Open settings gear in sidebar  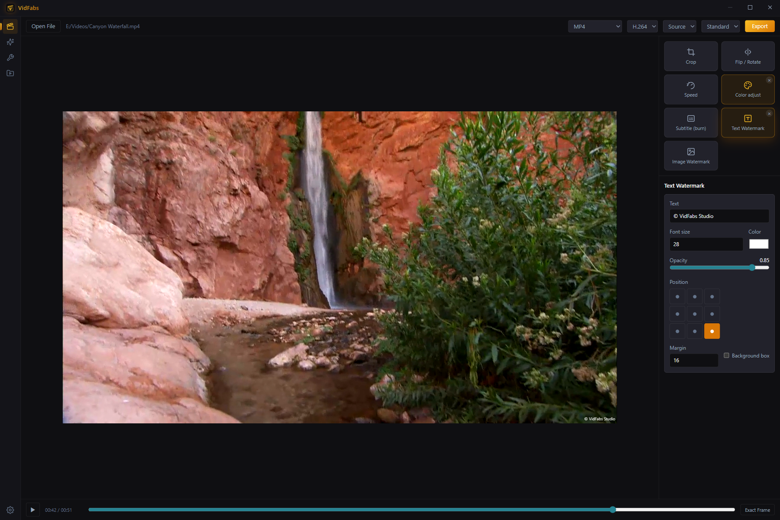point(10,510)
